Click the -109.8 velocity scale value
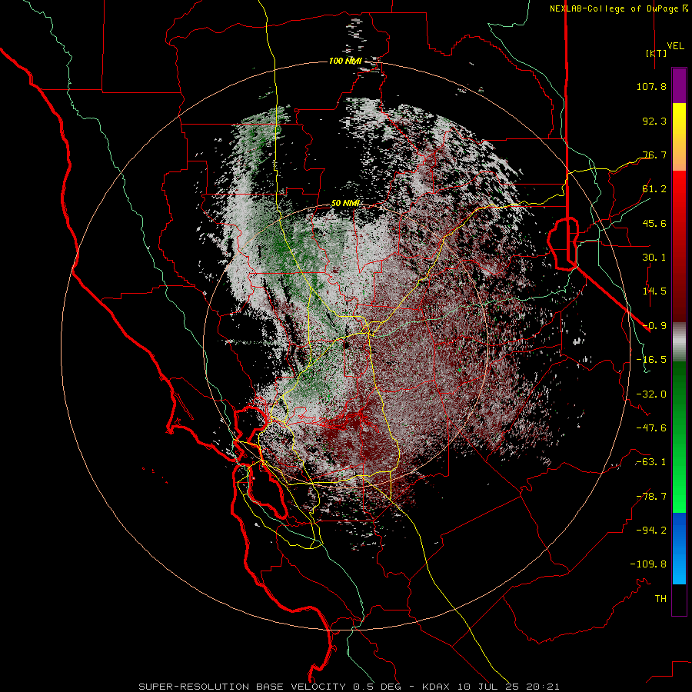The image size is (692, 692). tap(648, 564)
